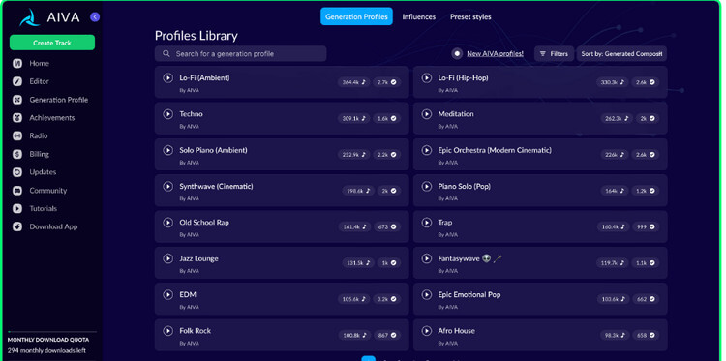This screenshot has width=726, height=361.
Task: Open the Radio icon in sidebar
Action: click(x=17, y=136)
